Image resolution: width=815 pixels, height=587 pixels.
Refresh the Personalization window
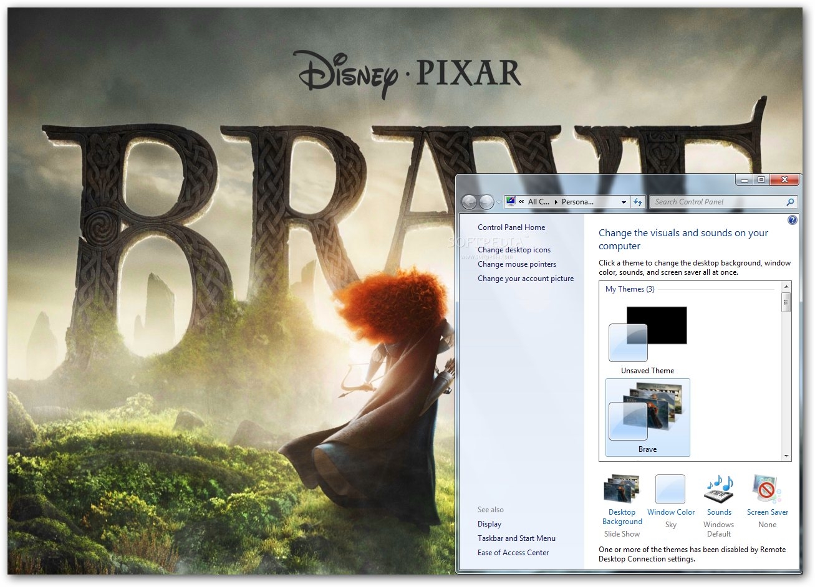click(637, 202)
